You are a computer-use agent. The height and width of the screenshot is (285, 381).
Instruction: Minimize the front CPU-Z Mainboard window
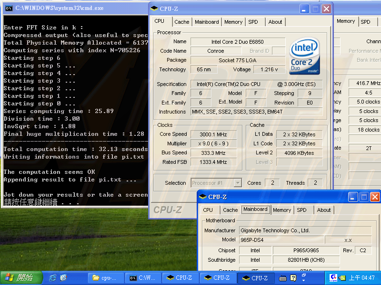coord(352,197)
